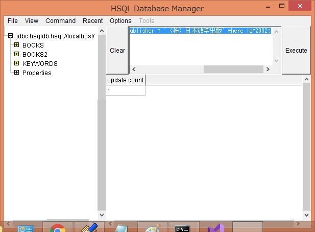The image size is (315, 232).
Task: Open Google Chrome from the taskbar
Action: point(58,227)
